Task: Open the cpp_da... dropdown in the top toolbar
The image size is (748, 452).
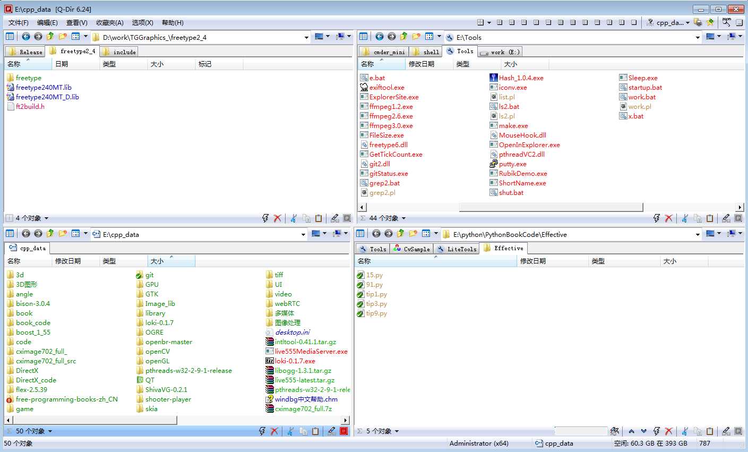Action: click(x=687, y=23)
